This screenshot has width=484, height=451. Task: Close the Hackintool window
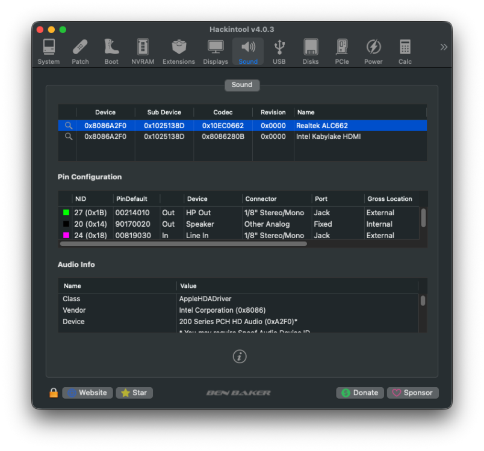(x=40, y=29)
